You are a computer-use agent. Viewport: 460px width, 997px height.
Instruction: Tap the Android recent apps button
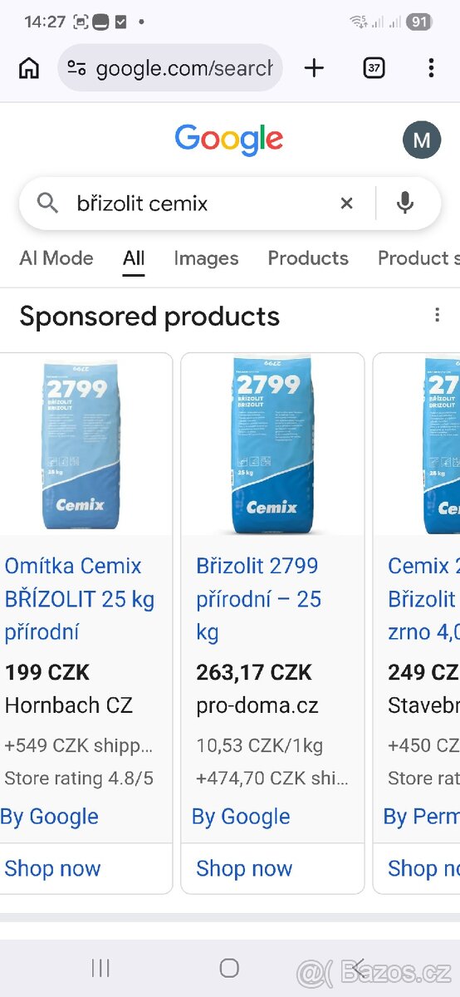(x=100, y=967)
